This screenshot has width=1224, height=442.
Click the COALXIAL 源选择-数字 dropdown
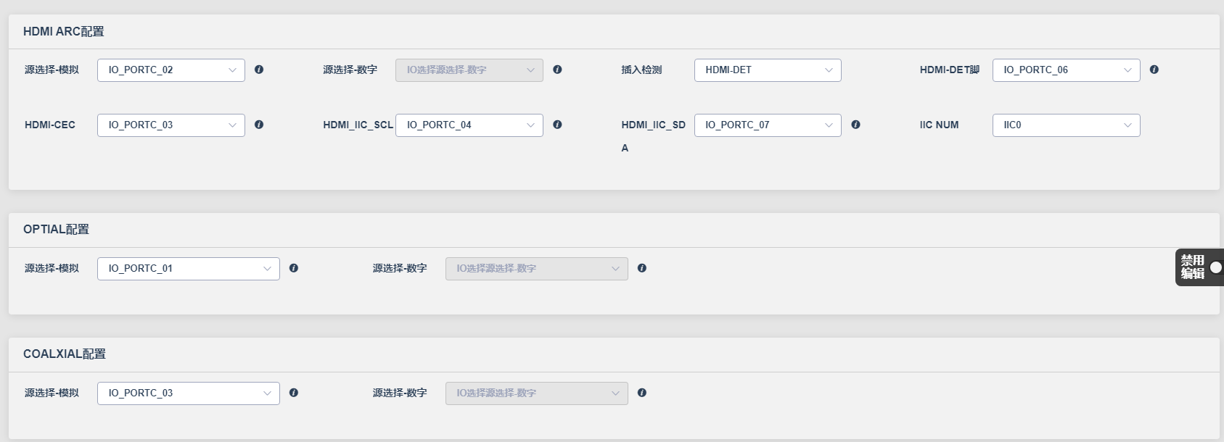click(537, 393)
